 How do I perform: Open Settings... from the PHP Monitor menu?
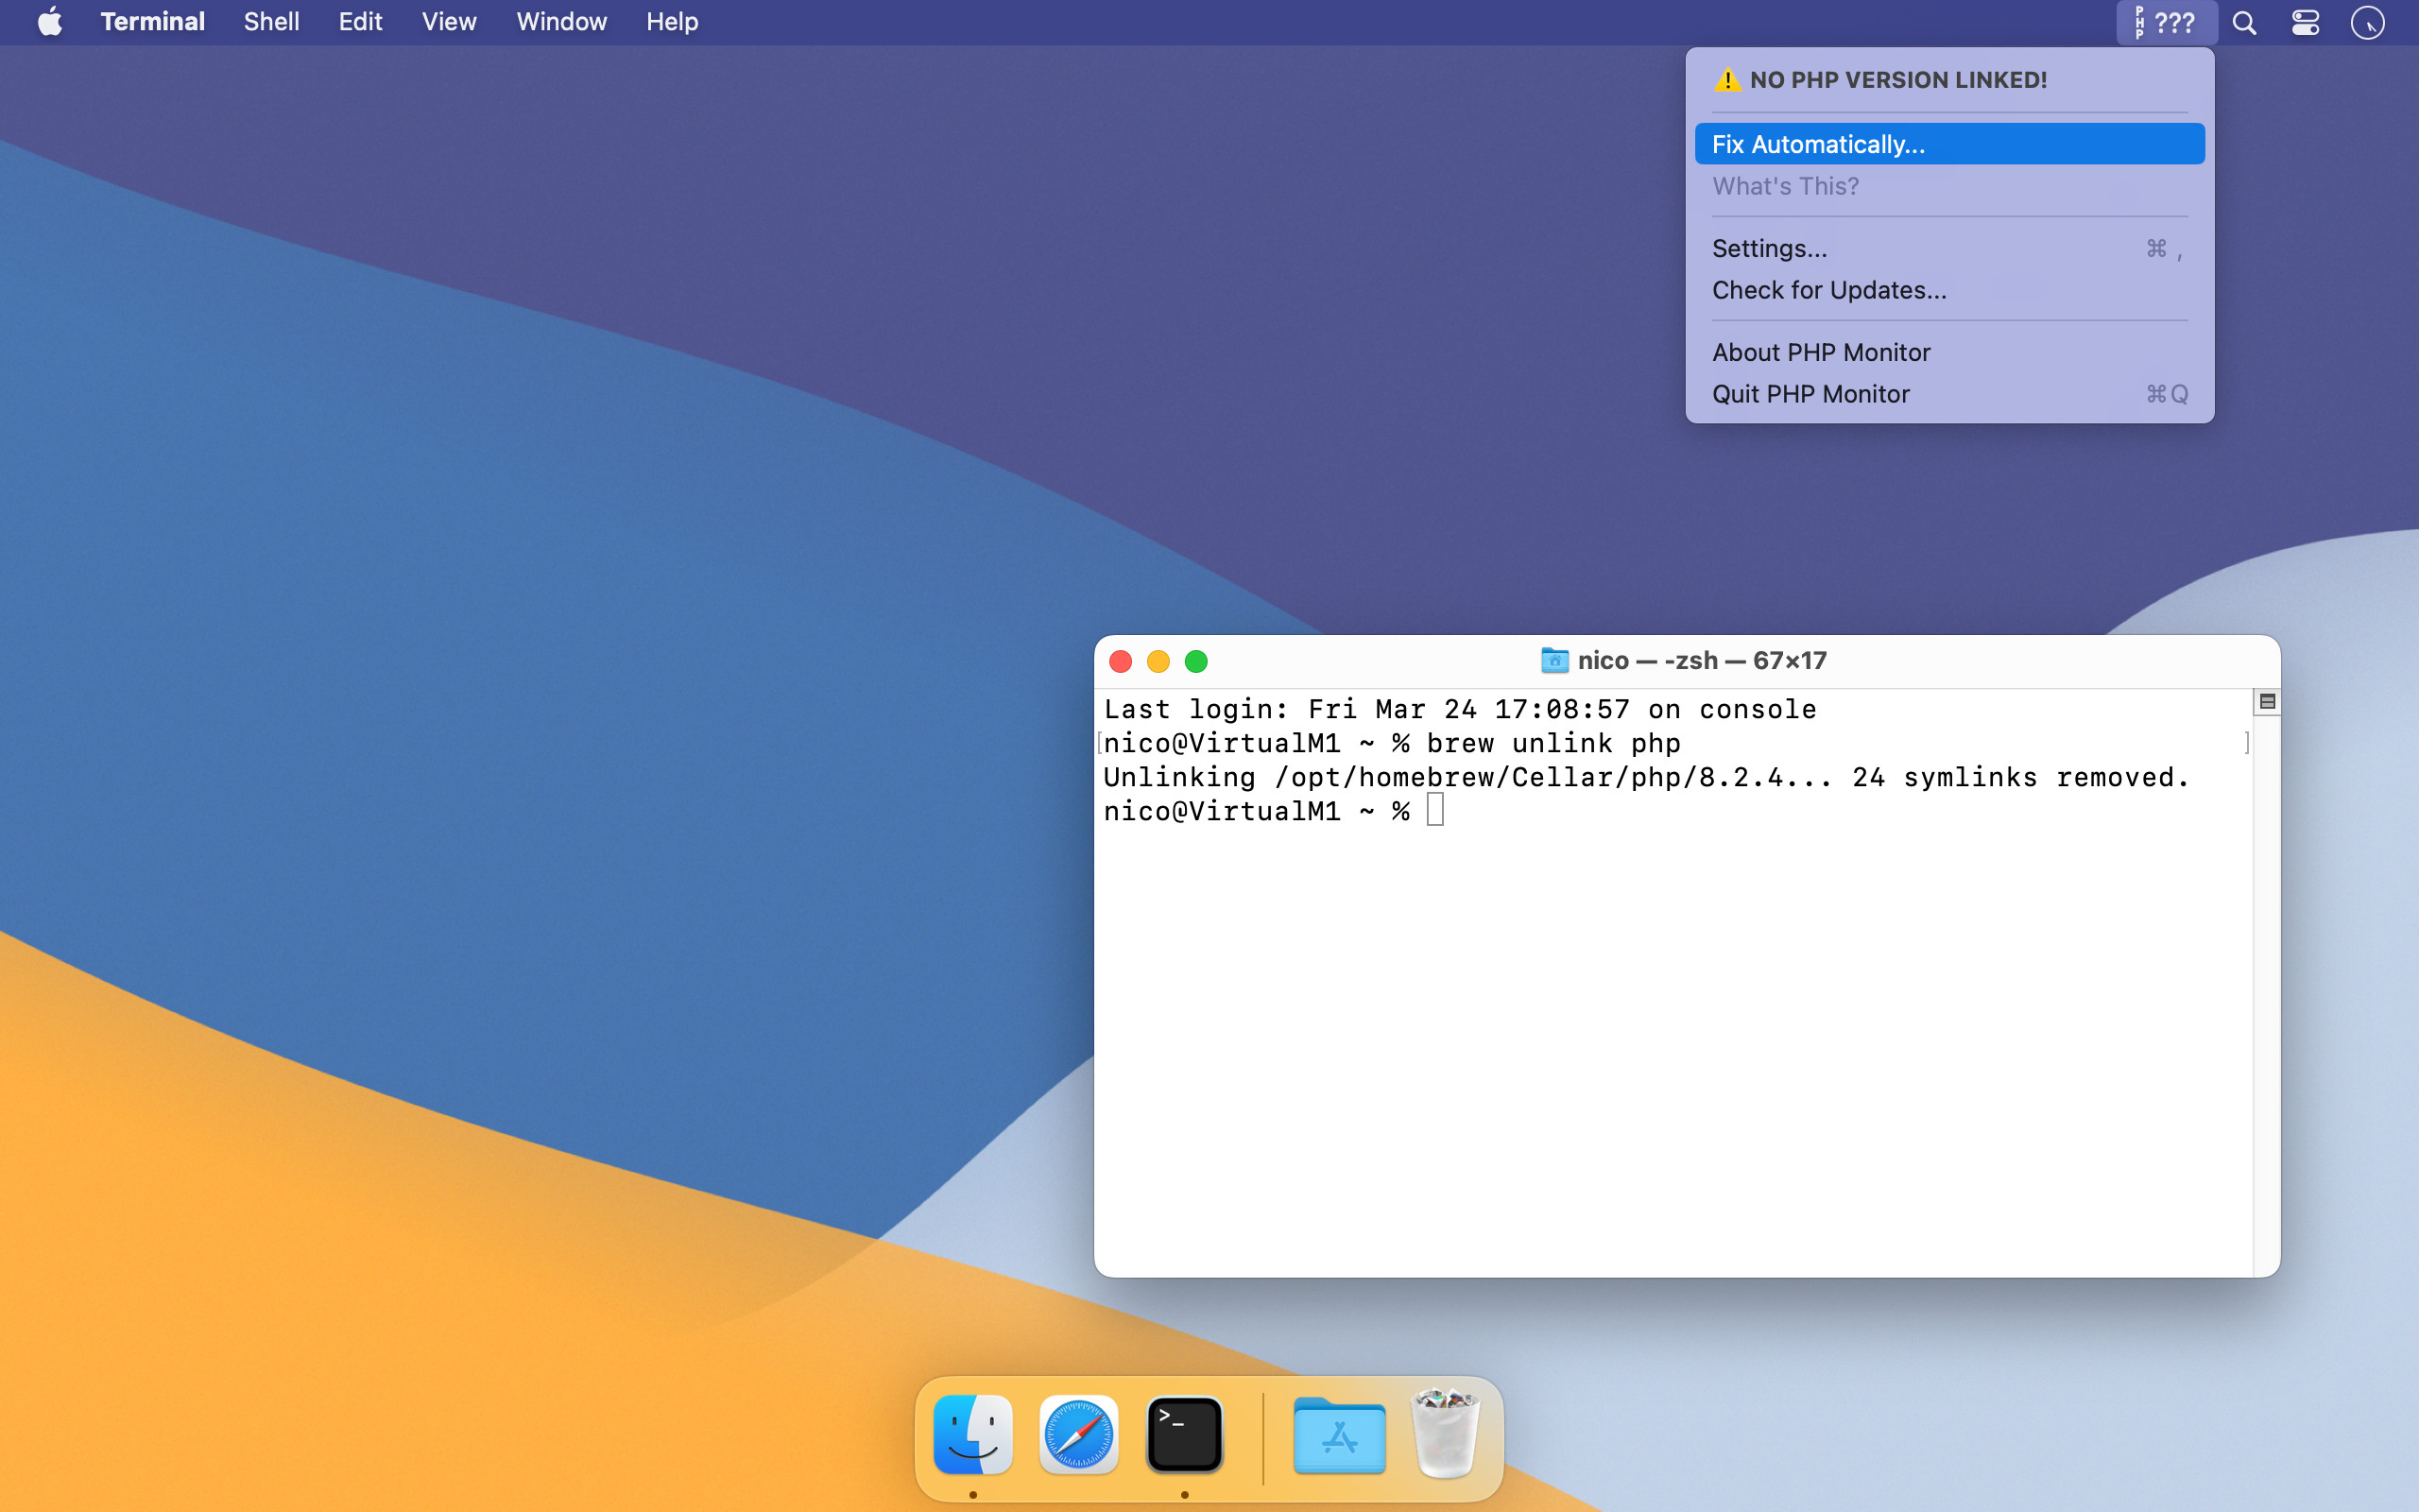[x=1949, y=248]
